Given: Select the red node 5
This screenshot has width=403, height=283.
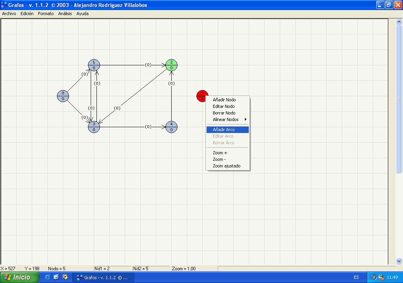Looking at the screenshot, I should click(202, 95).
